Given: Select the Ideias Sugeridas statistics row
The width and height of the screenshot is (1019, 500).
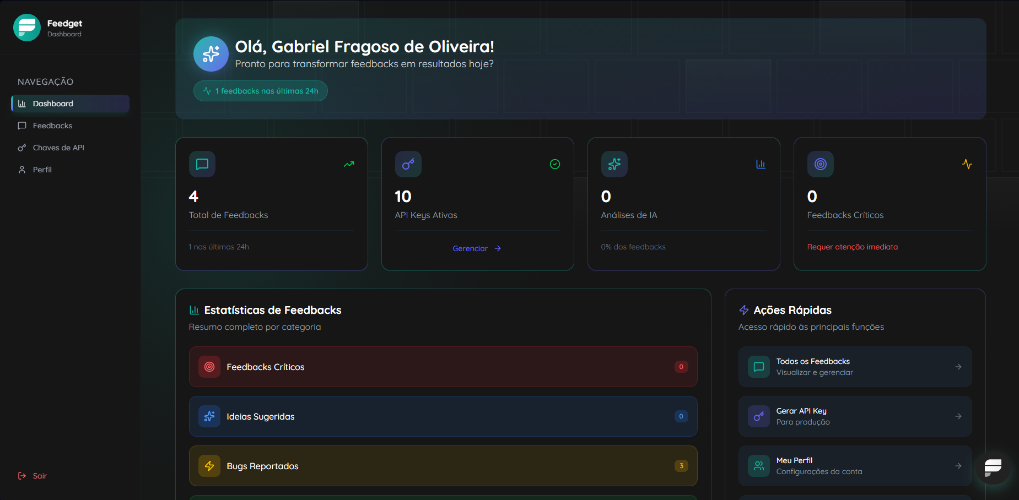Looking at the screenshot, I should 443,416.
